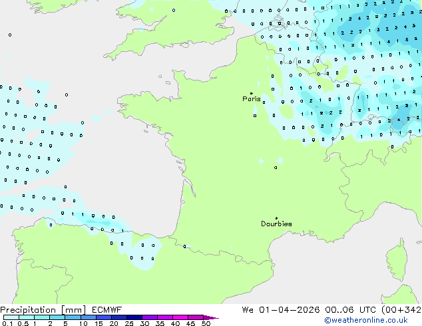
Task: Pick the legend swatch between 35 and 40
Action: [x=165, y=317]
